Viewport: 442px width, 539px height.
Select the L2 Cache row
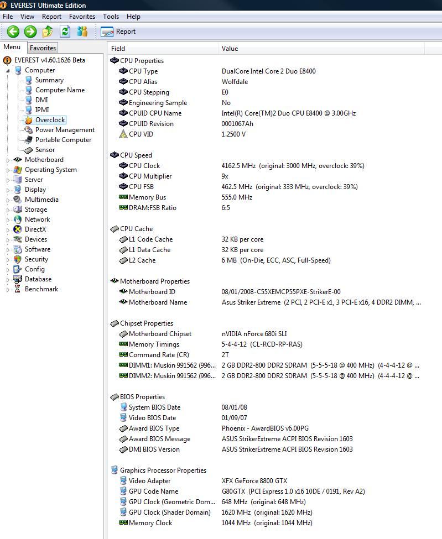(x=225, y=260)
